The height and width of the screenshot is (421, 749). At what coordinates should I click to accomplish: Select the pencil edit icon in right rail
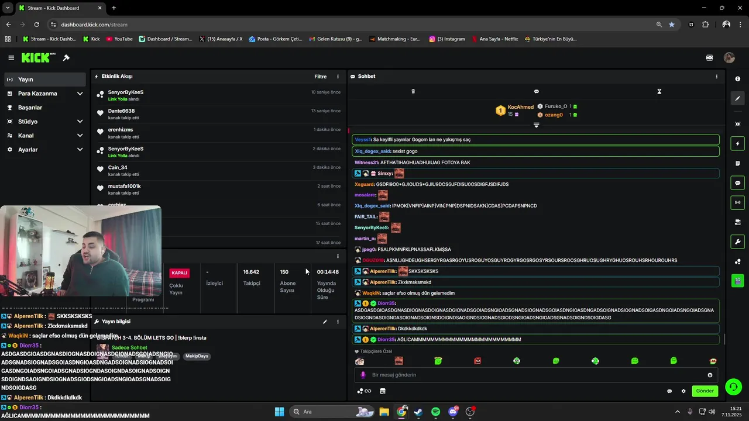(x=737, y=99)
